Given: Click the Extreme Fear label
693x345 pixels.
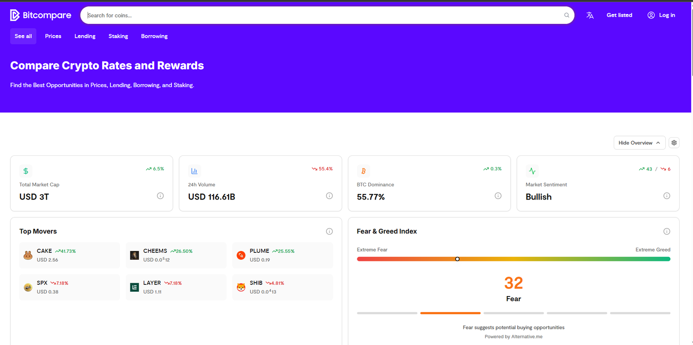Looking at the screenshot, I should [372, 250].
